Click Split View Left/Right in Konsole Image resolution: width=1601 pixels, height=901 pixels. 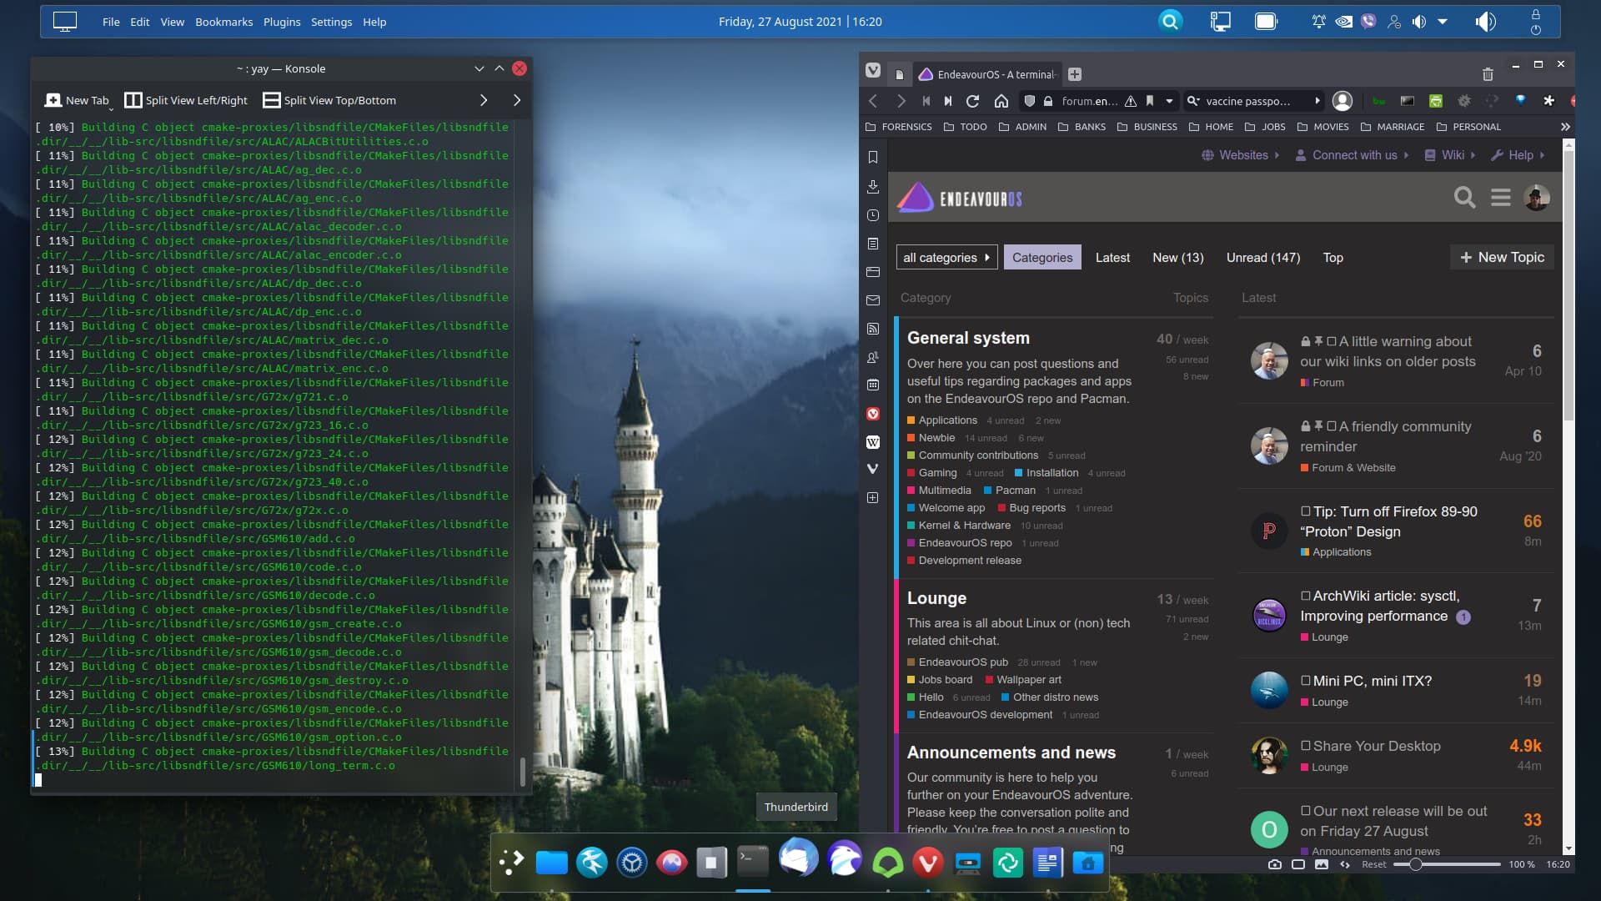click(x=186, y=100)
